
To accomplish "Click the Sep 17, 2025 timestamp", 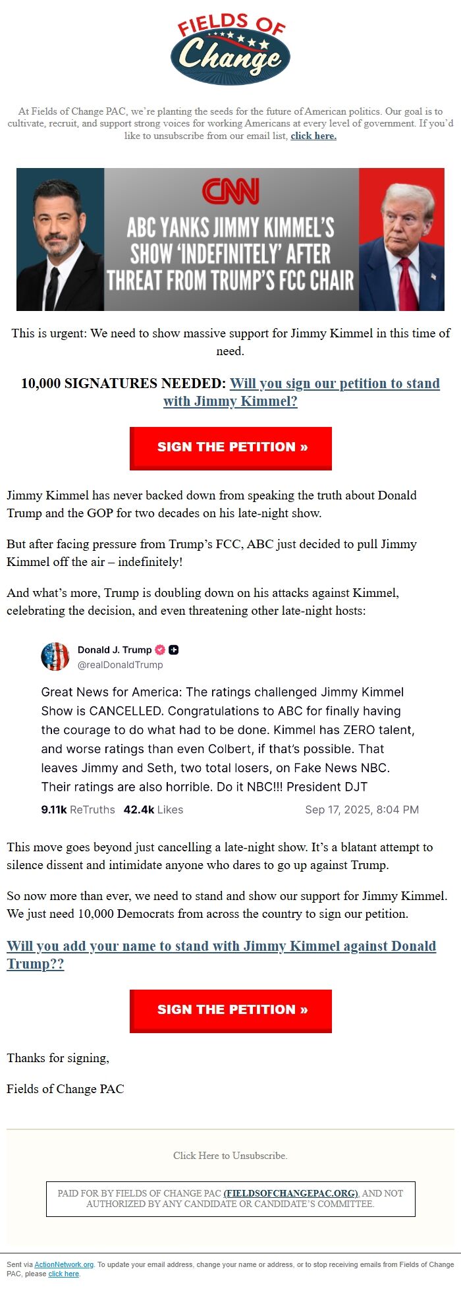I will pos(362,810).
